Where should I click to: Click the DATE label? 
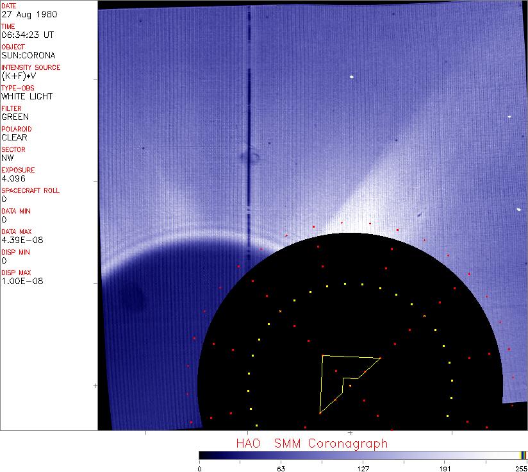[x=9, y=6]
